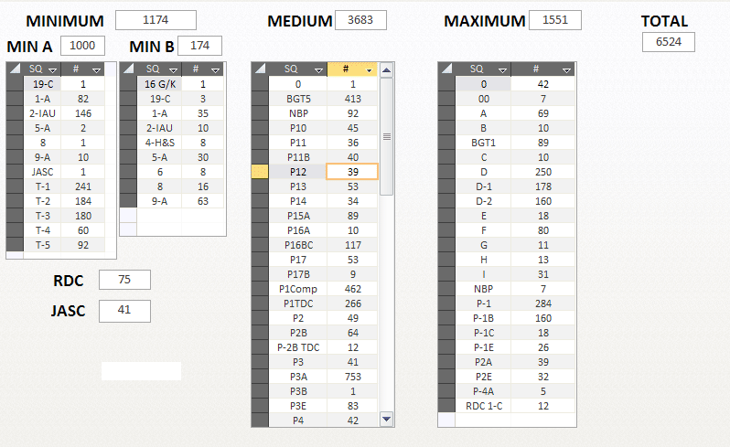The image size is (730, 447).
Task: Click the MINIMUM total field showing 1174
Action: point(156,20)
